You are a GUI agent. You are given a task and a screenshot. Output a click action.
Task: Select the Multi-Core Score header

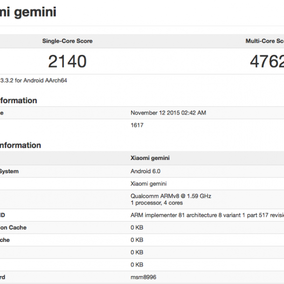(264, 41)
